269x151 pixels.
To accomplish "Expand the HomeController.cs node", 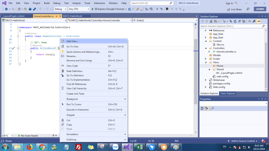I will point(209,52).
